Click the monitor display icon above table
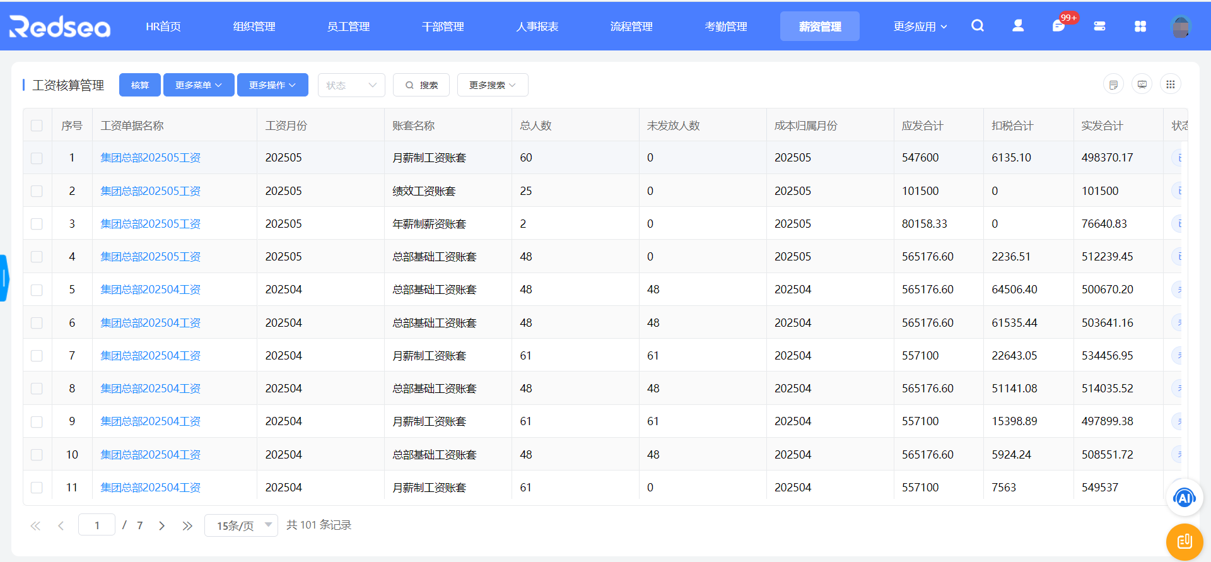 tap(1142, 85)
